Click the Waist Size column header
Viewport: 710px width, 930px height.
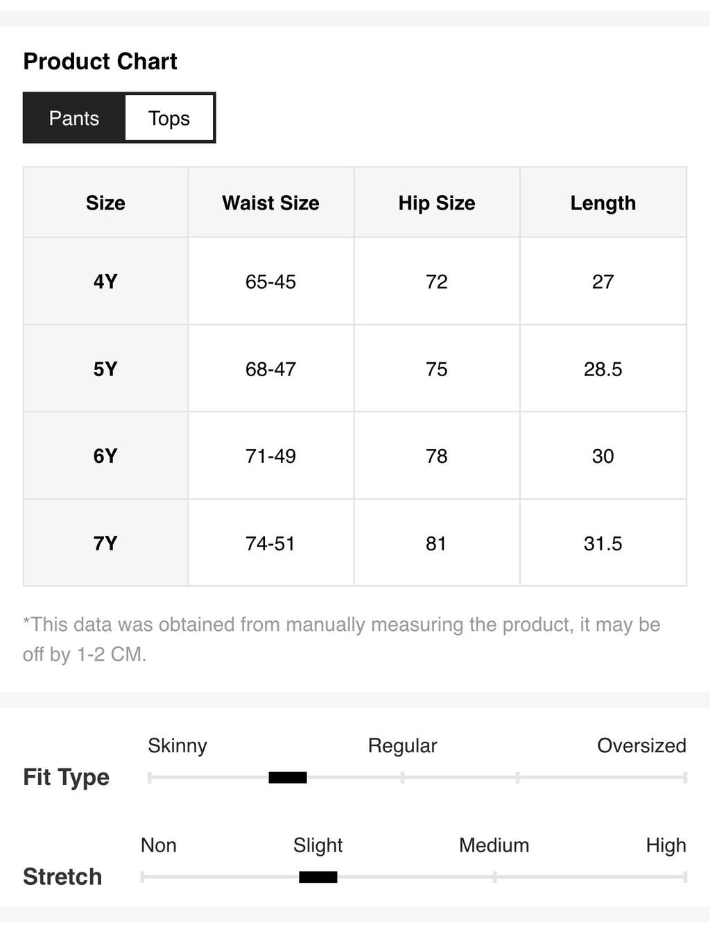pyautogui.click(x=271, y=203)
